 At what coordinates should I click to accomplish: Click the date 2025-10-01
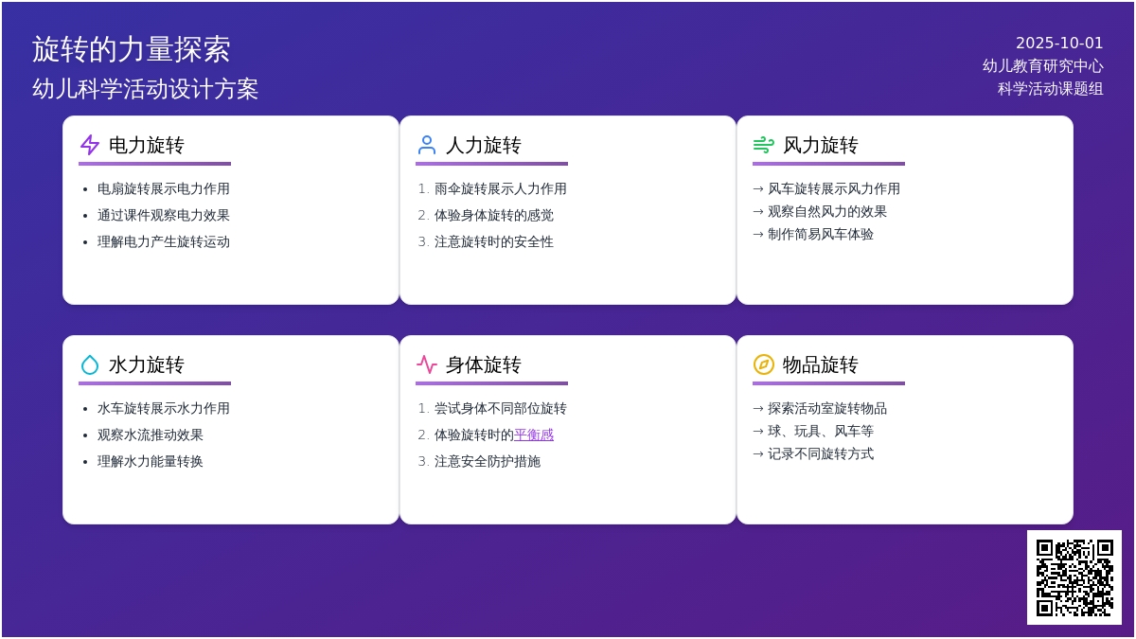click(1059, 44)
